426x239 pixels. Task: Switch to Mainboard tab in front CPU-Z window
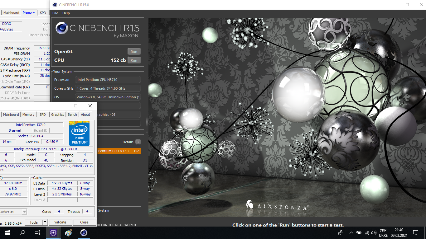11,115
